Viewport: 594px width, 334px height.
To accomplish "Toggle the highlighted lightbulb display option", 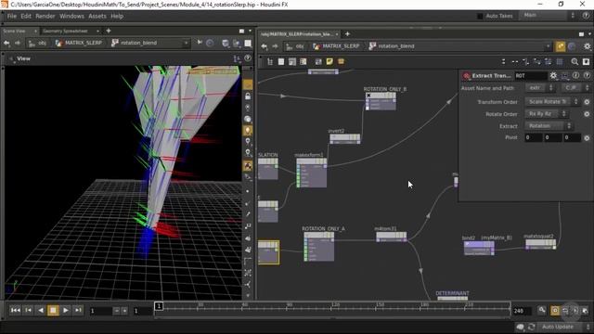I will [x=248, y=131].
